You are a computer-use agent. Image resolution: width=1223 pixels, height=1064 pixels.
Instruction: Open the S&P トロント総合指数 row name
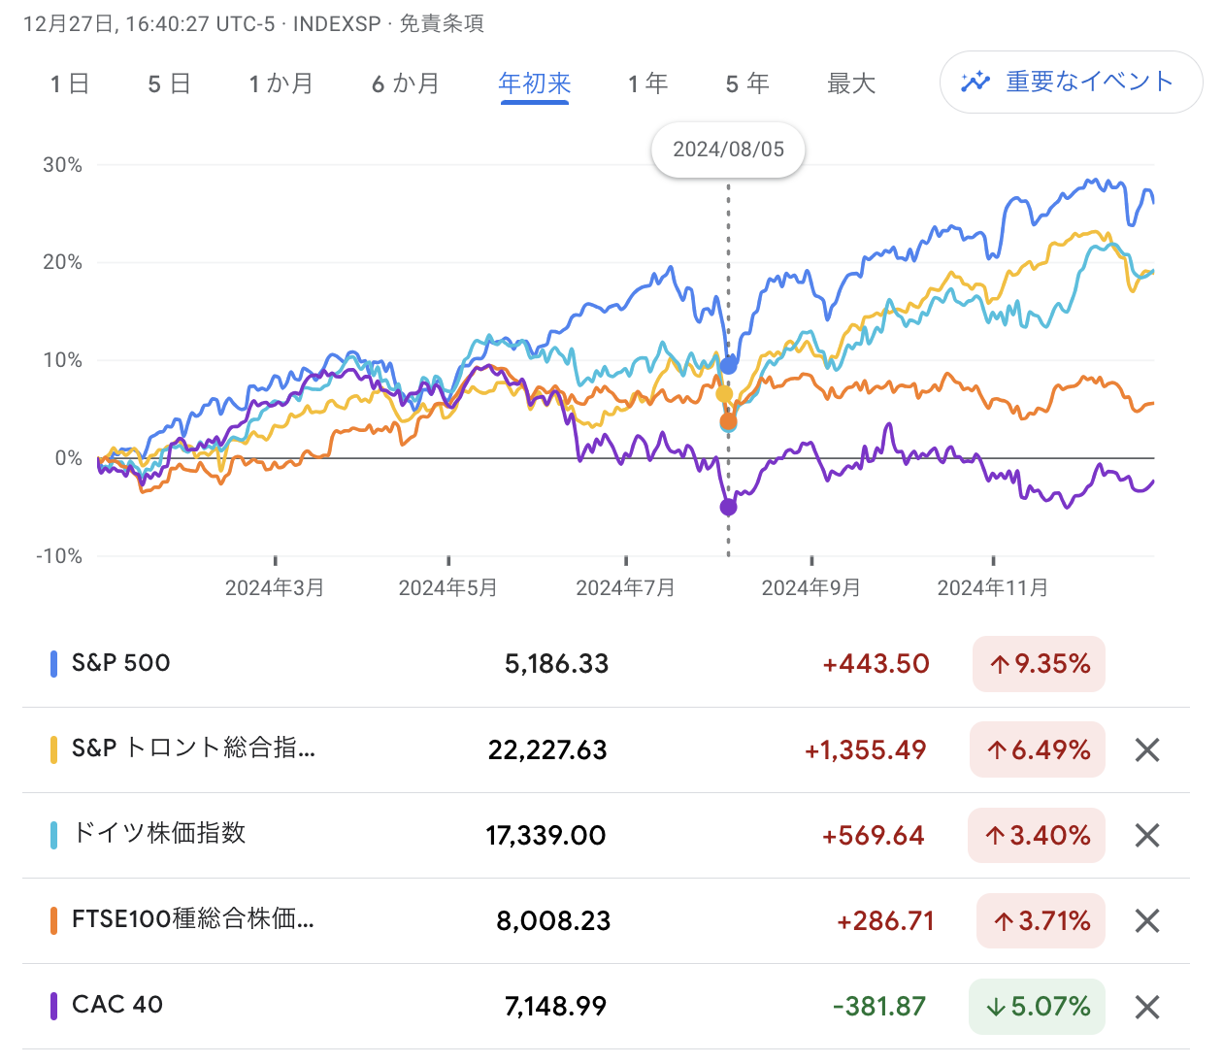tap(193, 748)
